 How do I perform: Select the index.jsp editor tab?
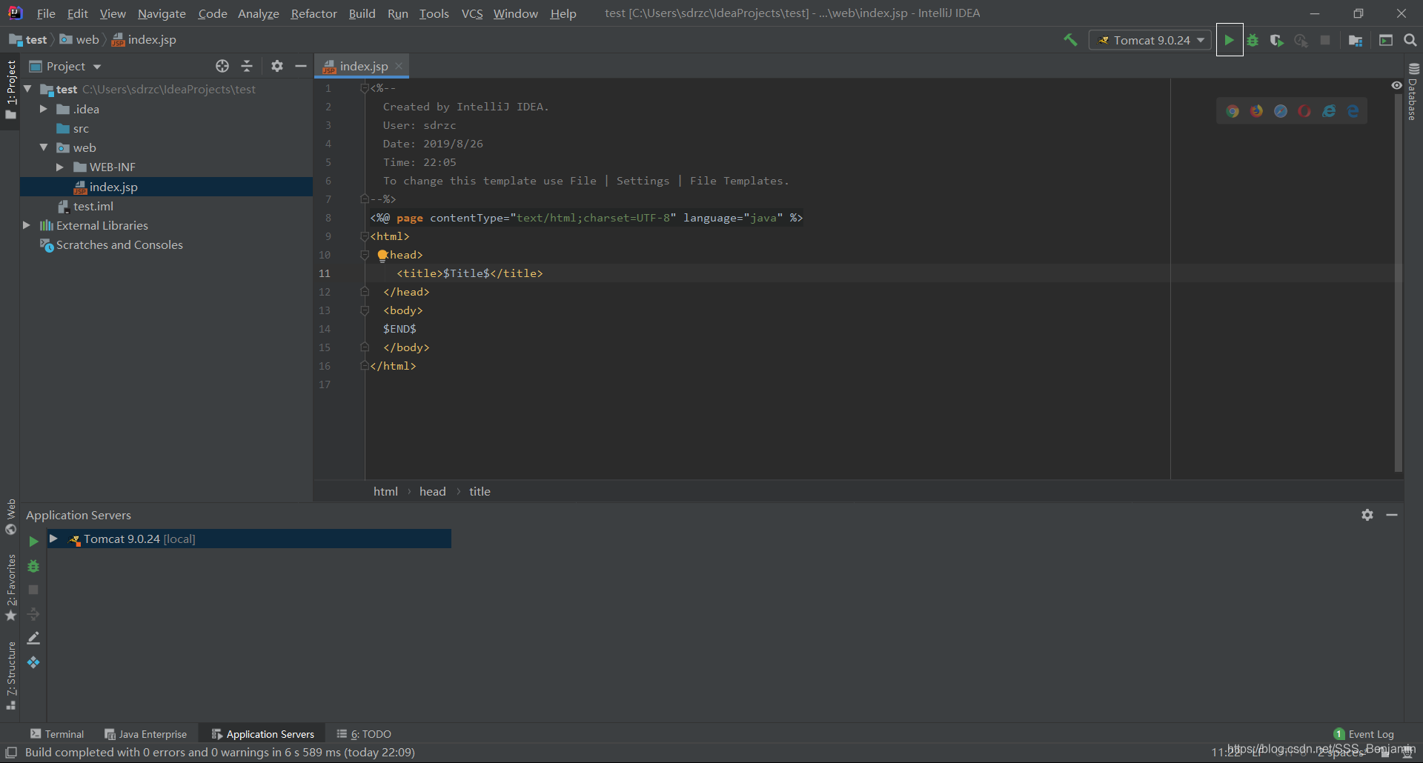(x=363, y=66)
